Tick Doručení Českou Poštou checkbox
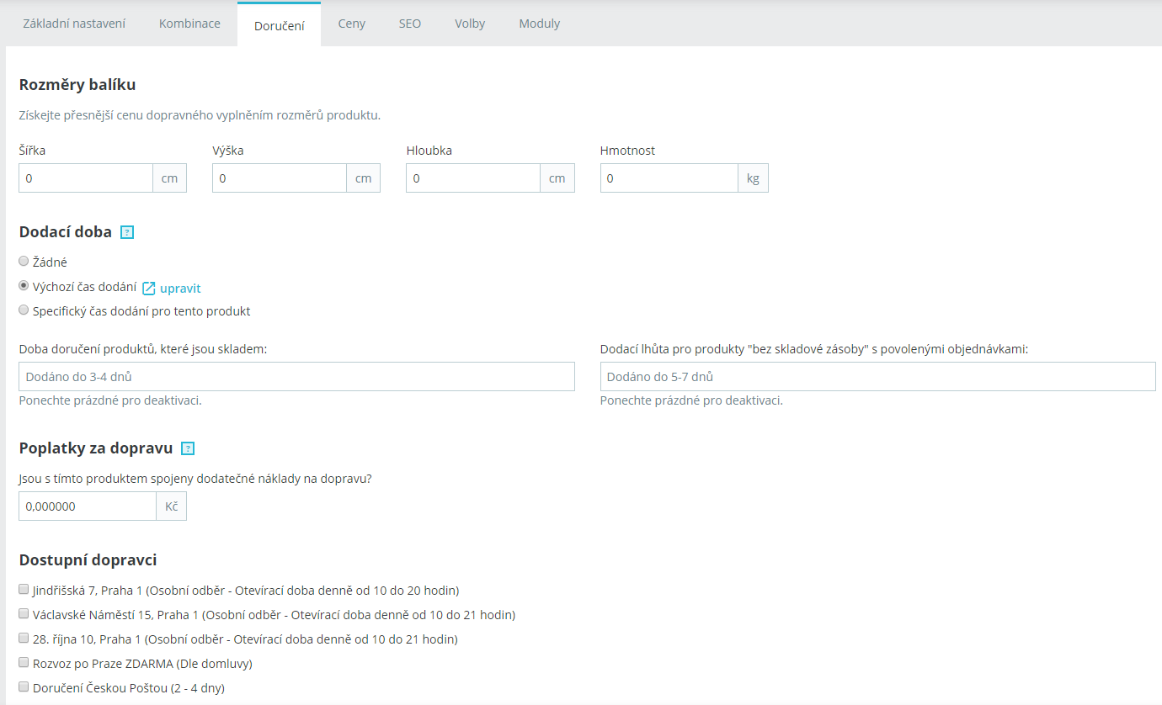1162x705 pixels. 24,686
